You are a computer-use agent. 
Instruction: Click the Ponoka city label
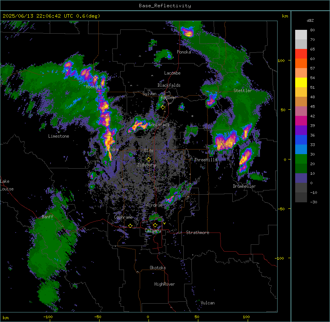(184, 52)
